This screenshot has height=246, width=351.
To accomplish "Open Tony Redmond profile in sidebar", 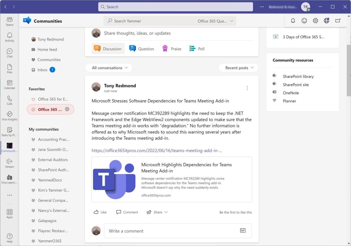I will pyautogui.click(x=48, y=39).
